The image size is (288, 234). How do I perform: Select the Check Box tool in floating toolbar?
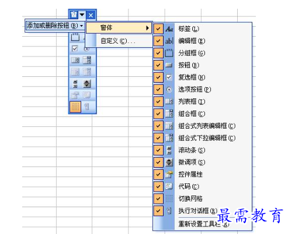point(75,48)
